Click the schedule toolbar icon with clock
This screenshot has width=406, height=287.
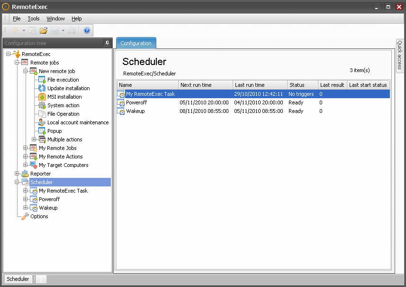tap(32, 30)
